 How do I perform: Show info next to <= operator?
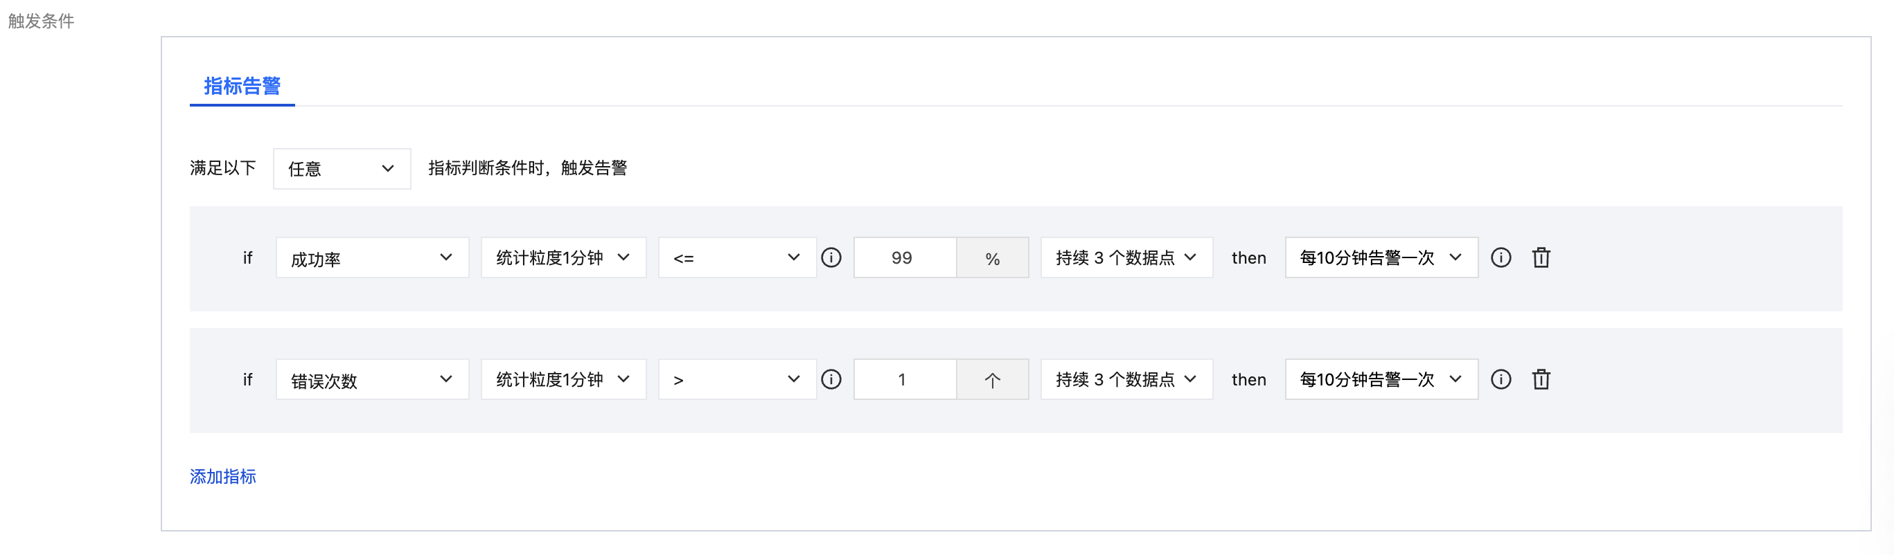tap(831, 257)
